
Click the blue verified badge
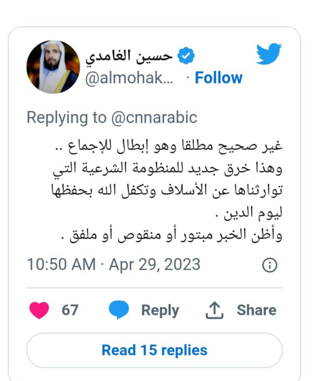pos(186,56)
